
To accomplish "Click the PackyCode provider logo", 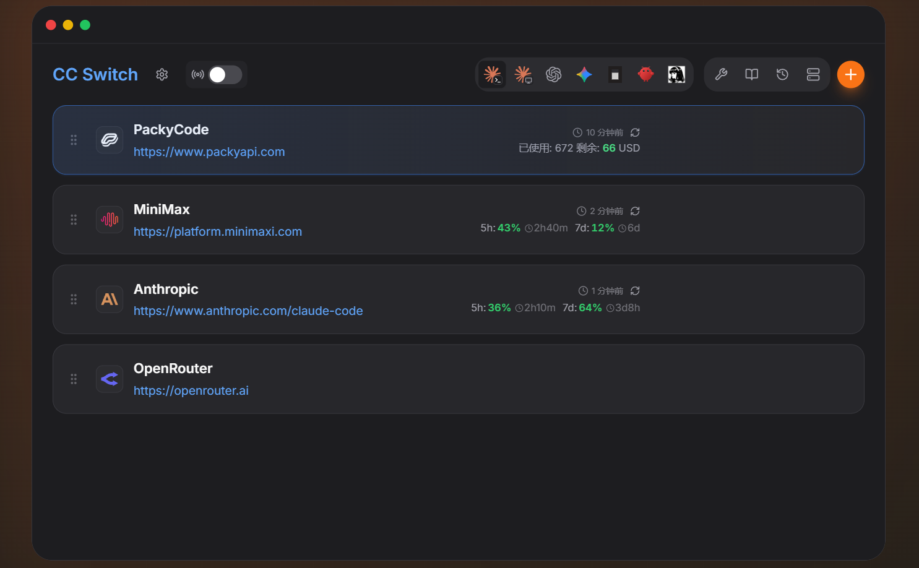I will (110, 140).
